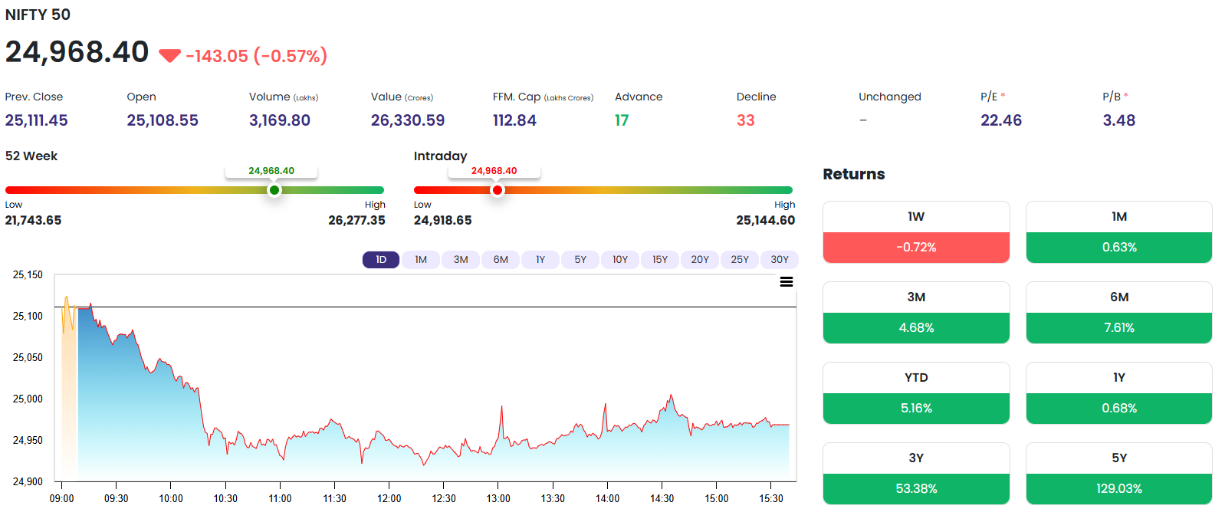Click the 12:00 x-axis time label
Image resolution: width=1225 pixels, height=522 pixels.
pos(389,498)
